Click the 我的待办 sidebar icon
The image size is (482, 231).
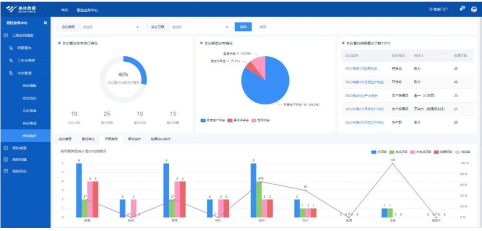pyautogui.click(x=6, y=171)
